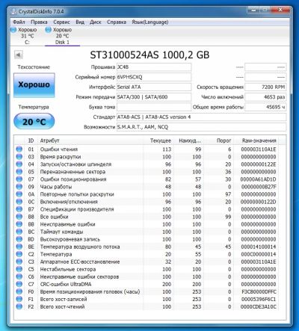Open the Справка menu
299x331 pixels.
click(x=117, y=22)
